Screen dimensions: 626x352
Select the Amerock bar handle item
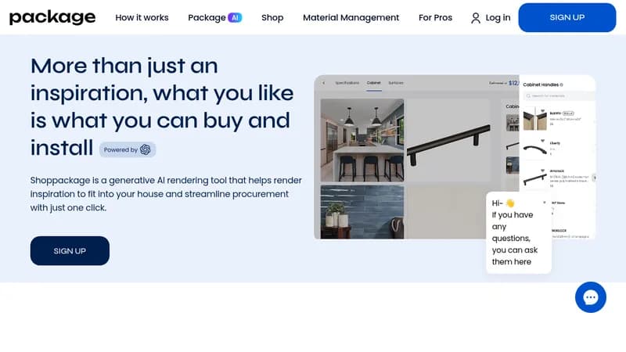[x=534, y=178]
